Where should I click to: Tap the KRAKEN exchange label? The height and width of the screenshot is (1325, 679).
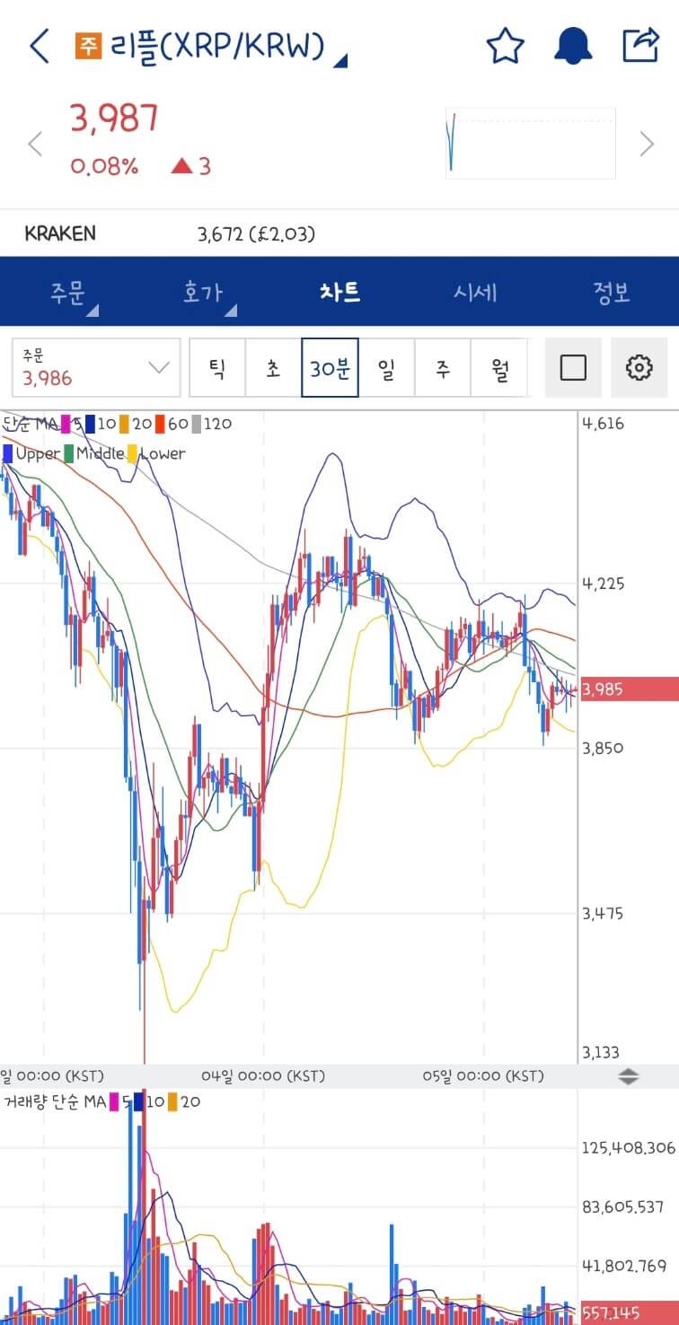tap(60, 233)
